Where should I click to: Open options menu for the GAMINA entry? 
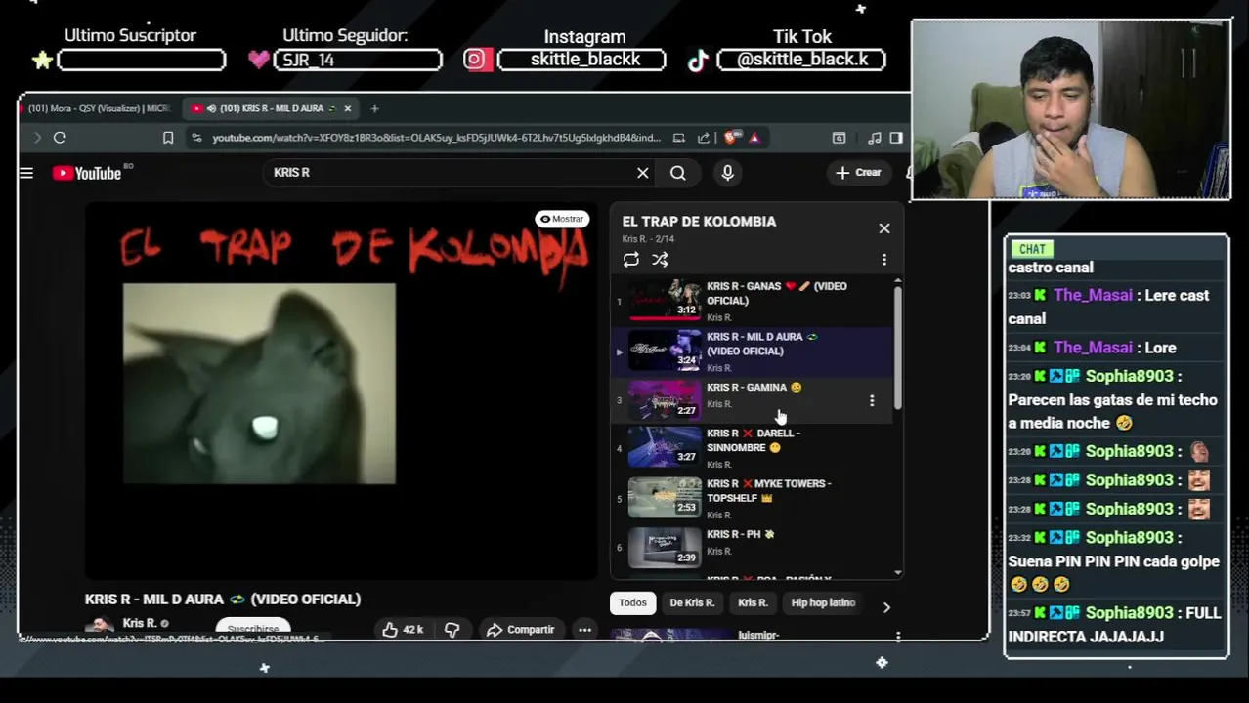coord(872,400)
